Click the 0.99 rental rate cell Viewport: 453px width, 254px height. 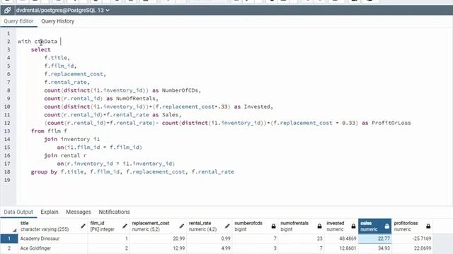pos(210,238)
